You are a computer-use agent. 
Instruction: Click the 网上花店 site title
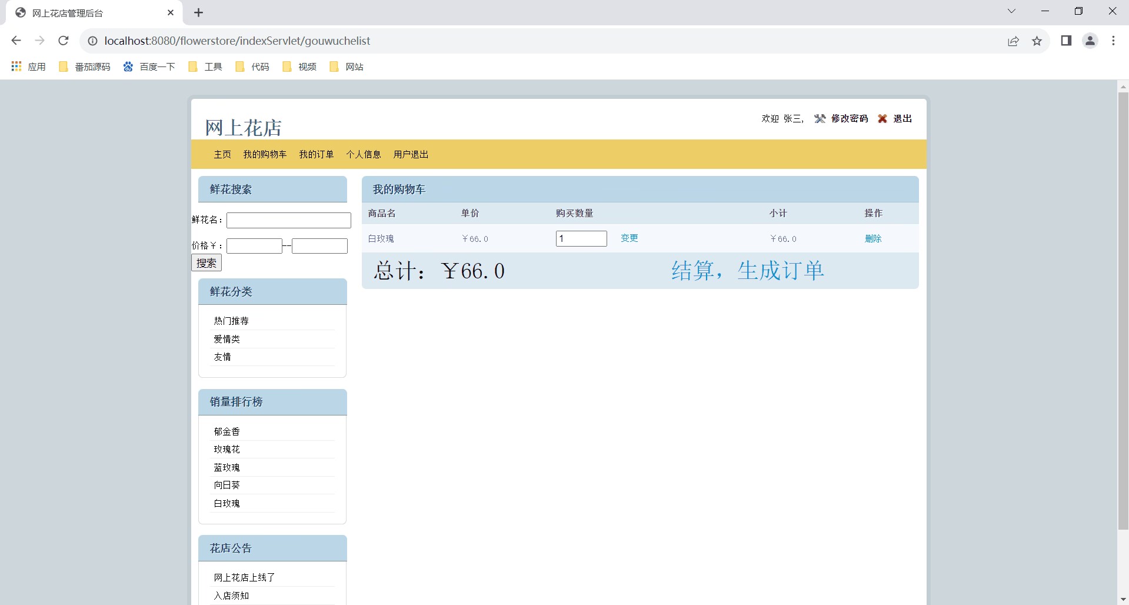[x=244, y=127]
